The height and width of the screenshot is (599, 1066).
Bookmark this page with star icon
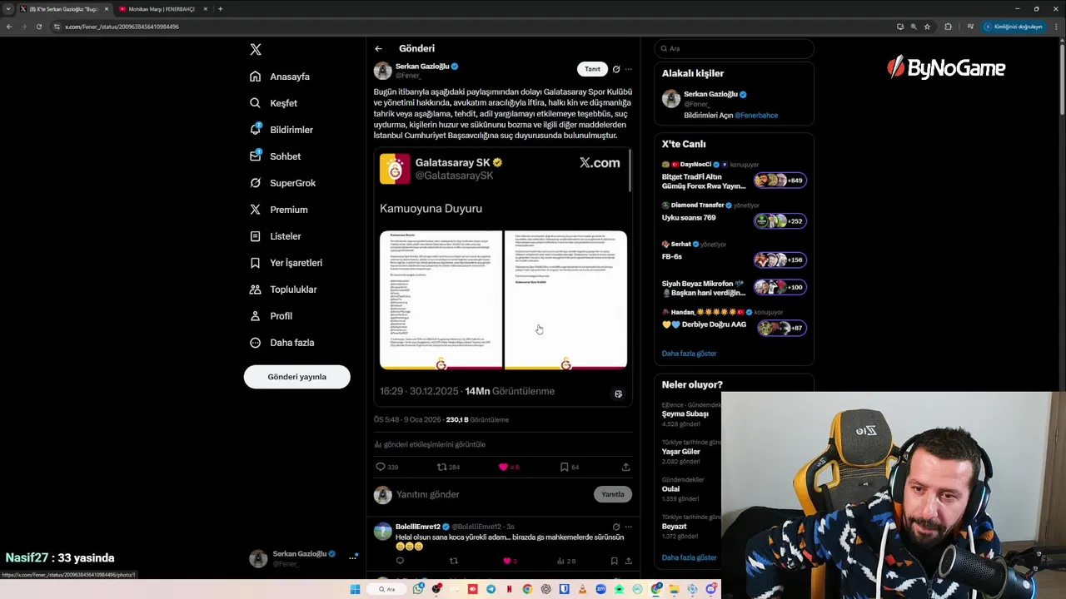pyautogui.click(x=927, y=27)
